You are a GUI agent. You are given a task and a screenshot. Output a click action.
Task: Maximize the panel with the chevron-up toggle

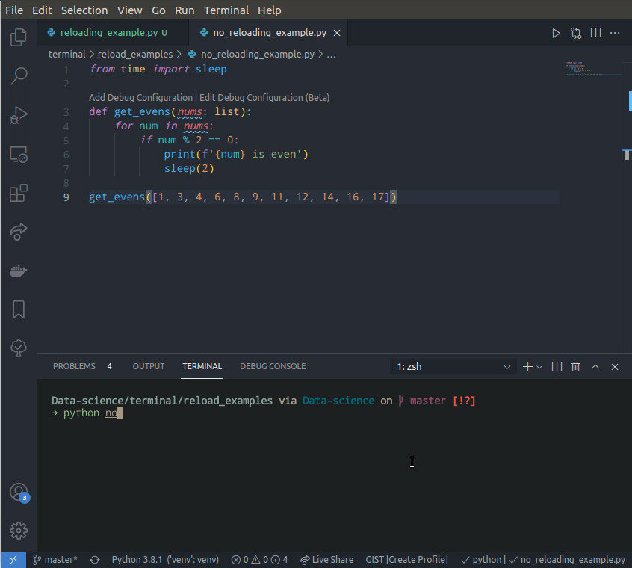click(595, 366)
